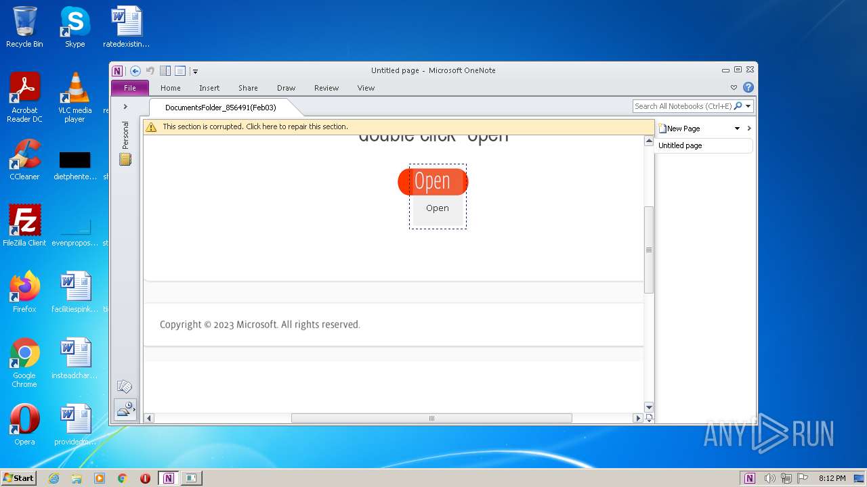Click the yellow warning icon in info bar
867x487 pixels.
(152, 127)
